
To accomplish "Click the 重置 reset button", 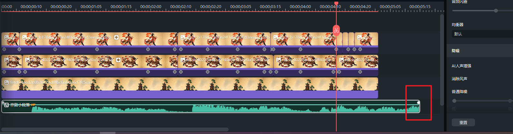I will (x=463, y=122).
